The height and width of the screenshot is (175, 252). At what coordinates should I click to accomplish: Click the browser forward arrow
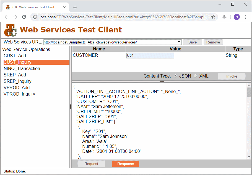pos(15,17)
